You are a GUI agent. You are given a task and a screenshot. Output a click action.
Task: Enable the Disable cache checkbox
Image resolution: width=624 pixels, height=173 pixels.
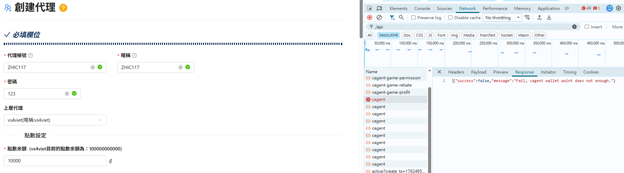coord(450,17)
